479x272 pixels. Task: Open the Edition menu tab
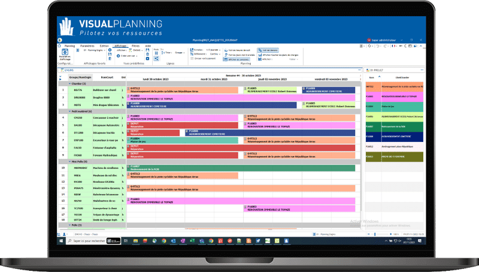(x=104, y=46)
